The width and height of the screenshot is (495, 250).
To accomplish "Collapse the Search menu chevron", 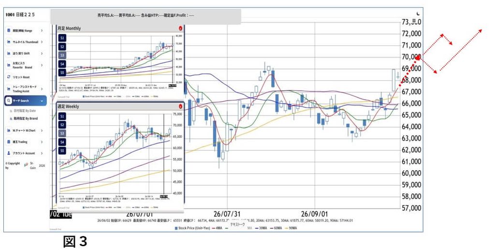I will (42, 101).
